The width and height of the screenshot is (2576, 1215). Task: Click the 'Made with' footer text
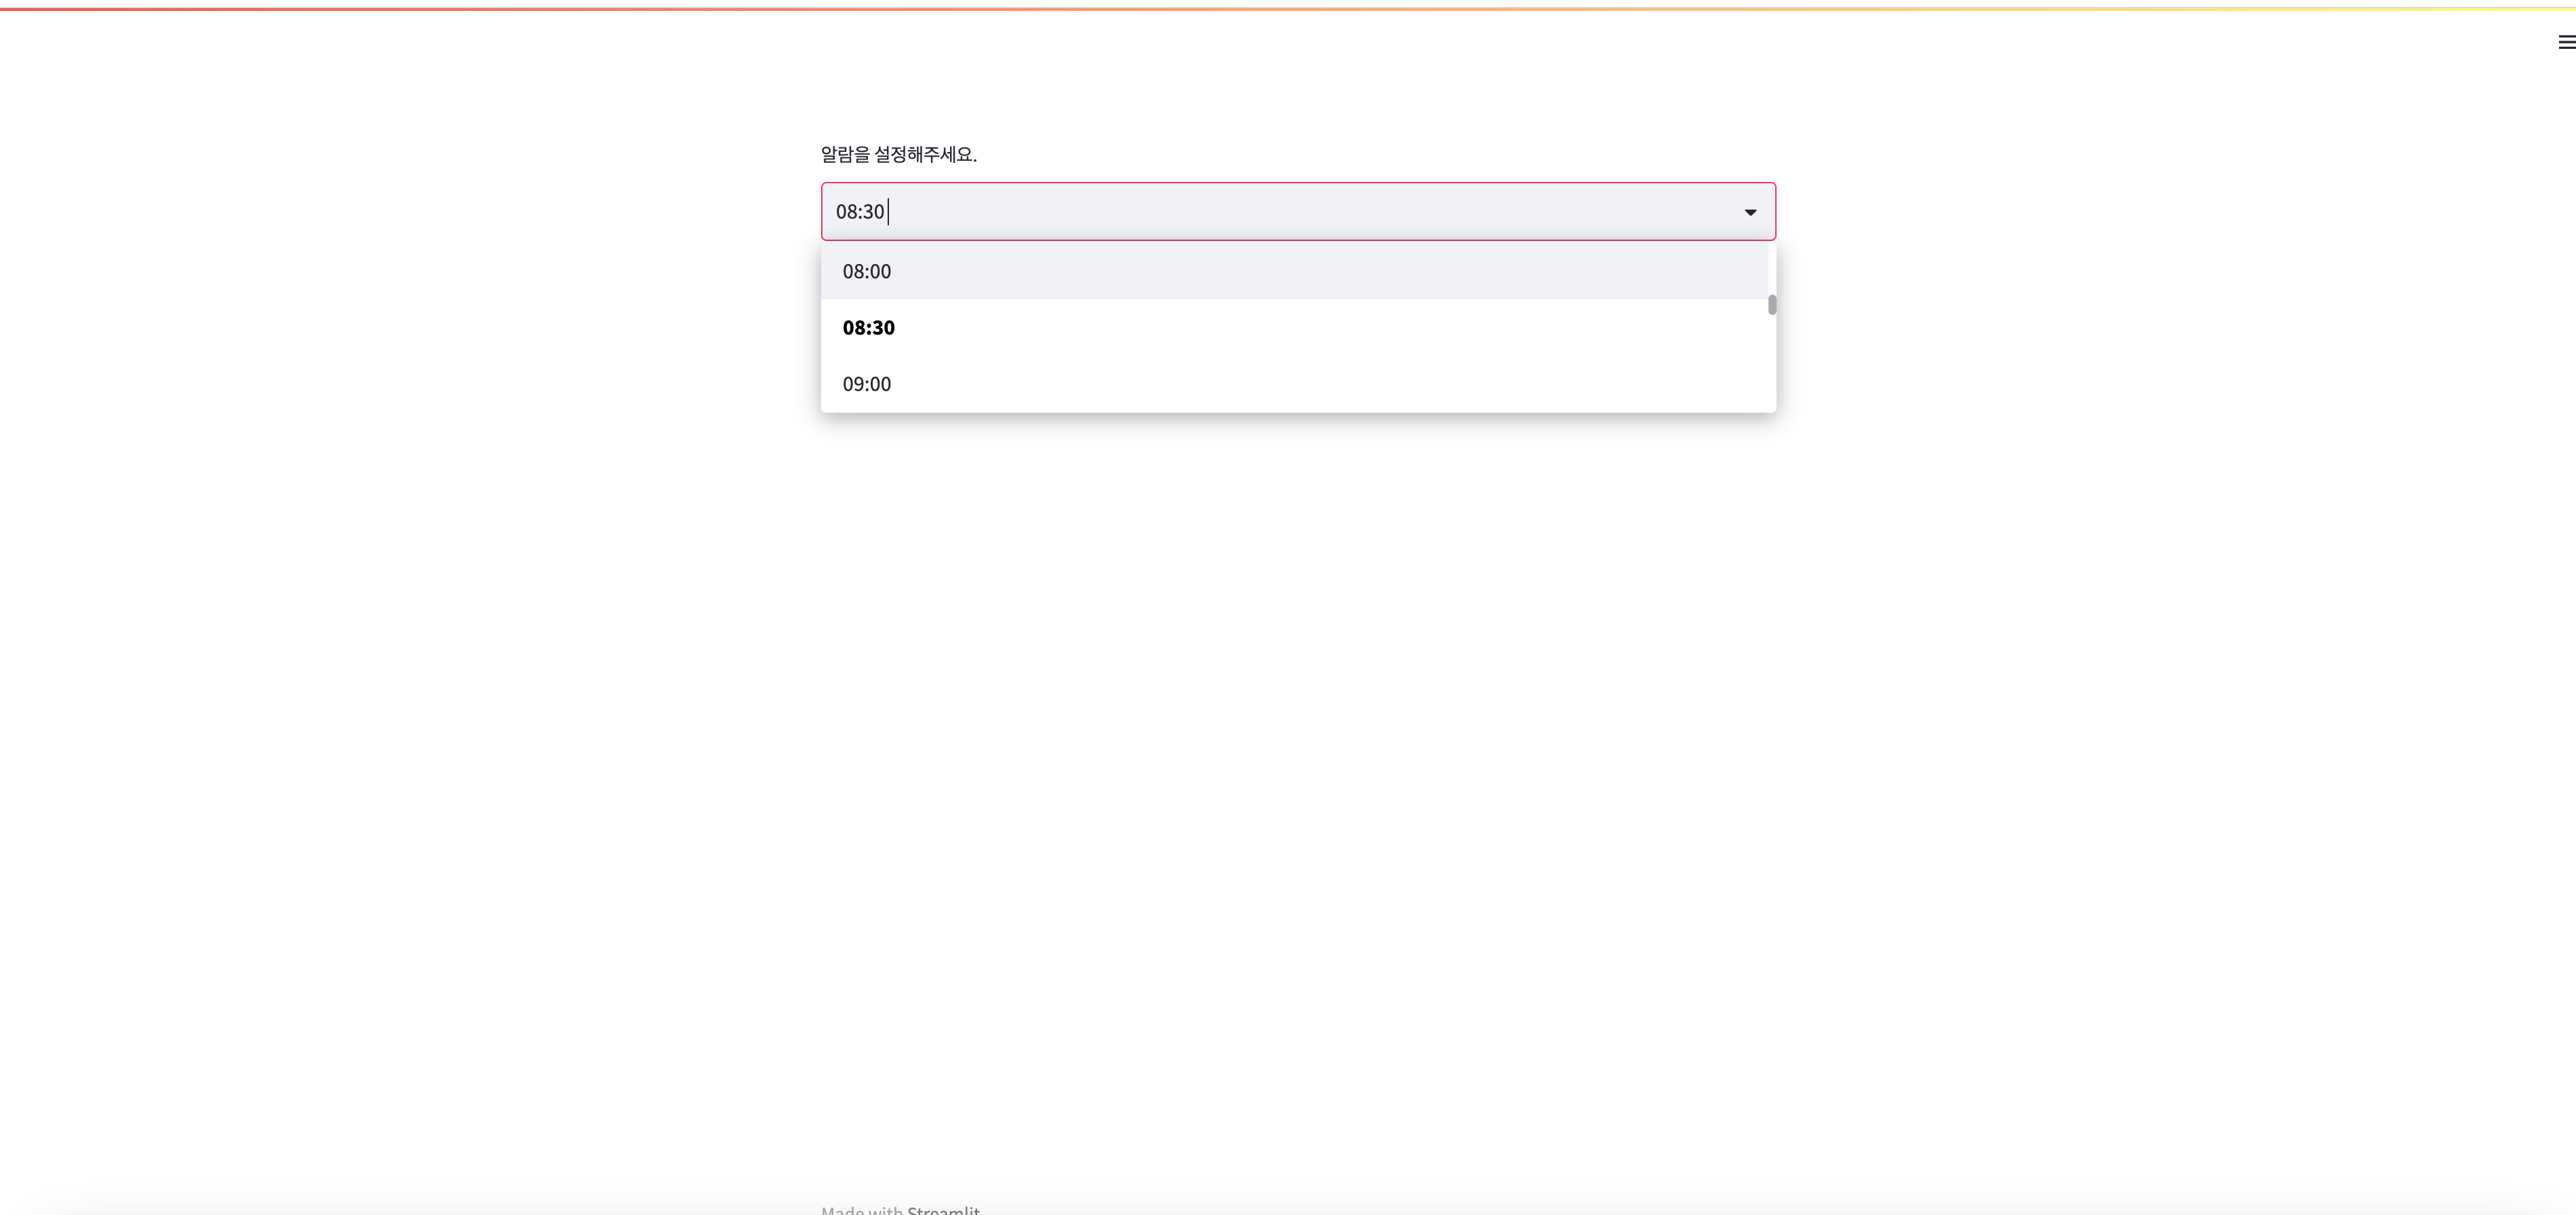pyautogui.click(x=861, y=1210)
